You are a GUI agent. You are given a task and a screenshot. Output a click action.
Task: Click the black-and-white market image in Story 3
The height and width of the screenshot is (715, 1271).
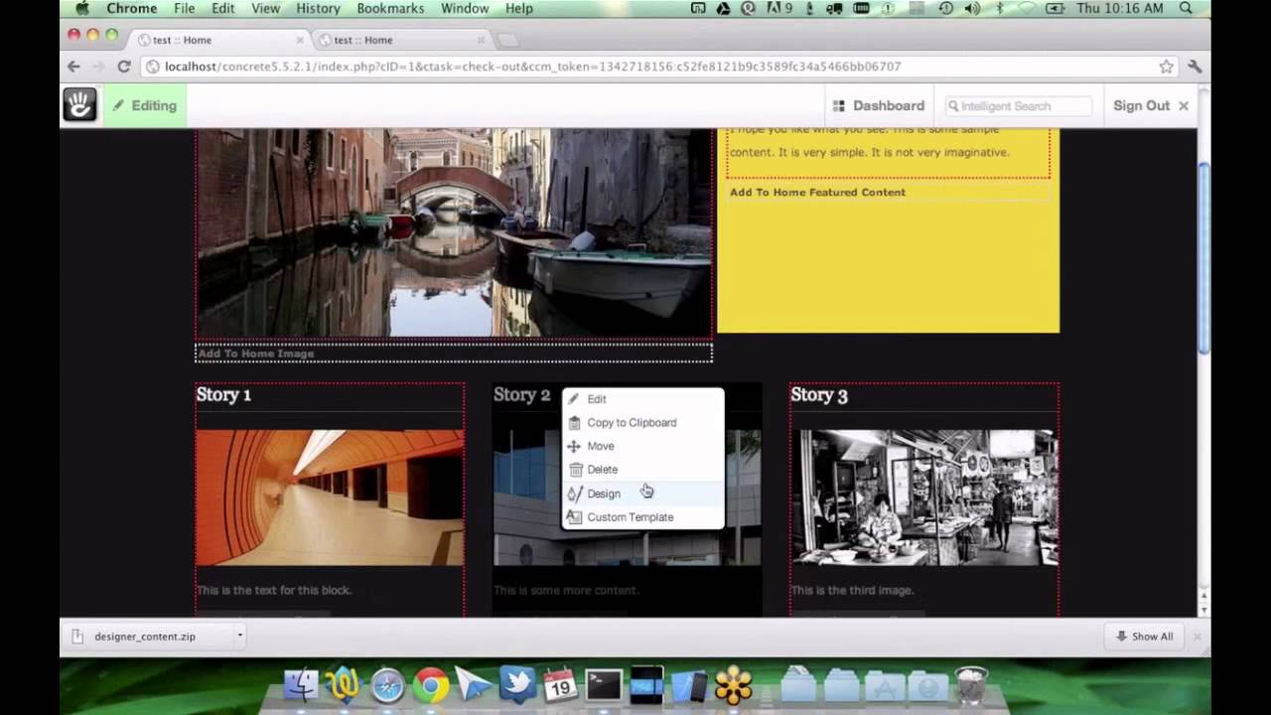tap(924, 498)
